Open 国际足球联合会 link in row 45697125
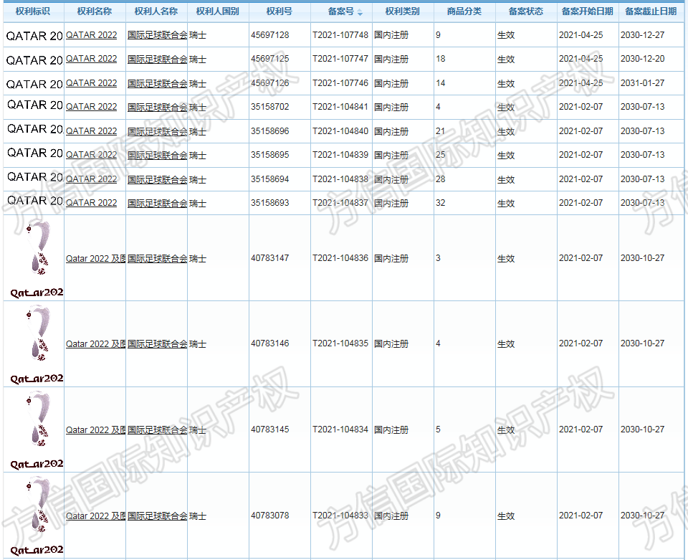This screenshot has height=560, width=688. click(157, 59)
